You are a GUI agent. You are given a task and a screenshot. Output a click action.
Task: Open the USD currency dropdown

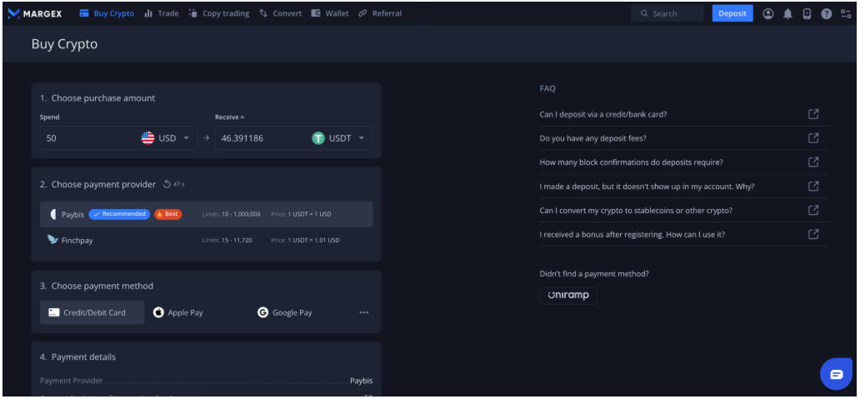[166, 138]
